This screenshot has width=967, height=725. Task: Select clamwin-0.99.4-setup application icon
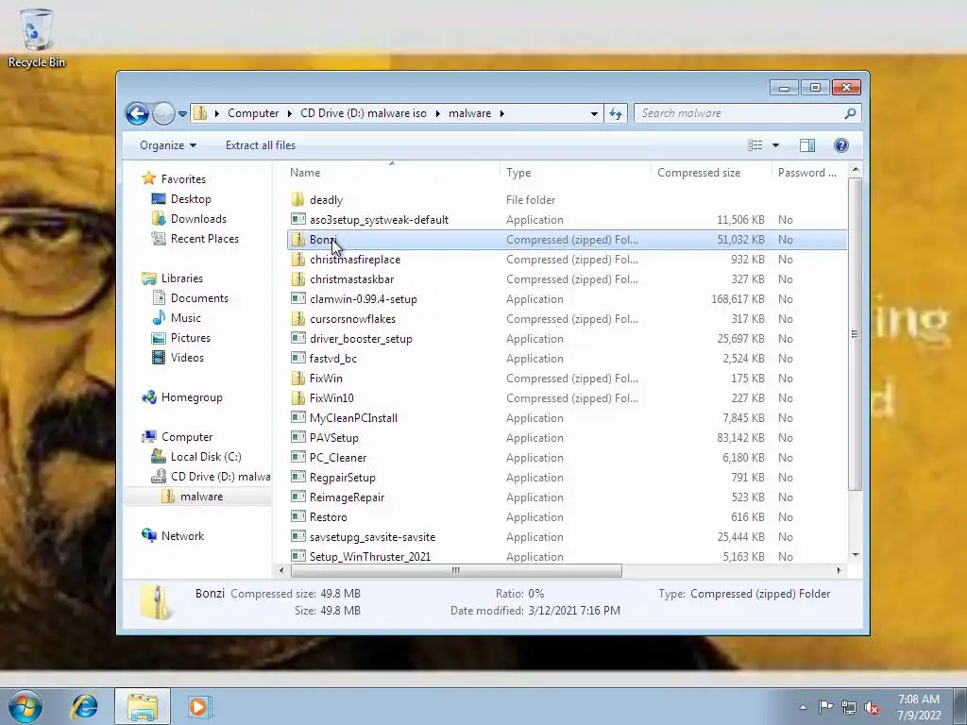(297, 299)
